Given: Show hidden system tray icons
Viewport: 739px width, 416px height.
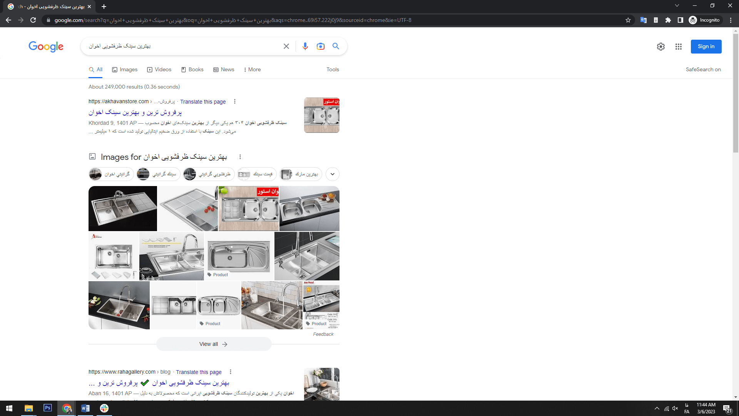Looking at the screenshot, I should (657, 409).
